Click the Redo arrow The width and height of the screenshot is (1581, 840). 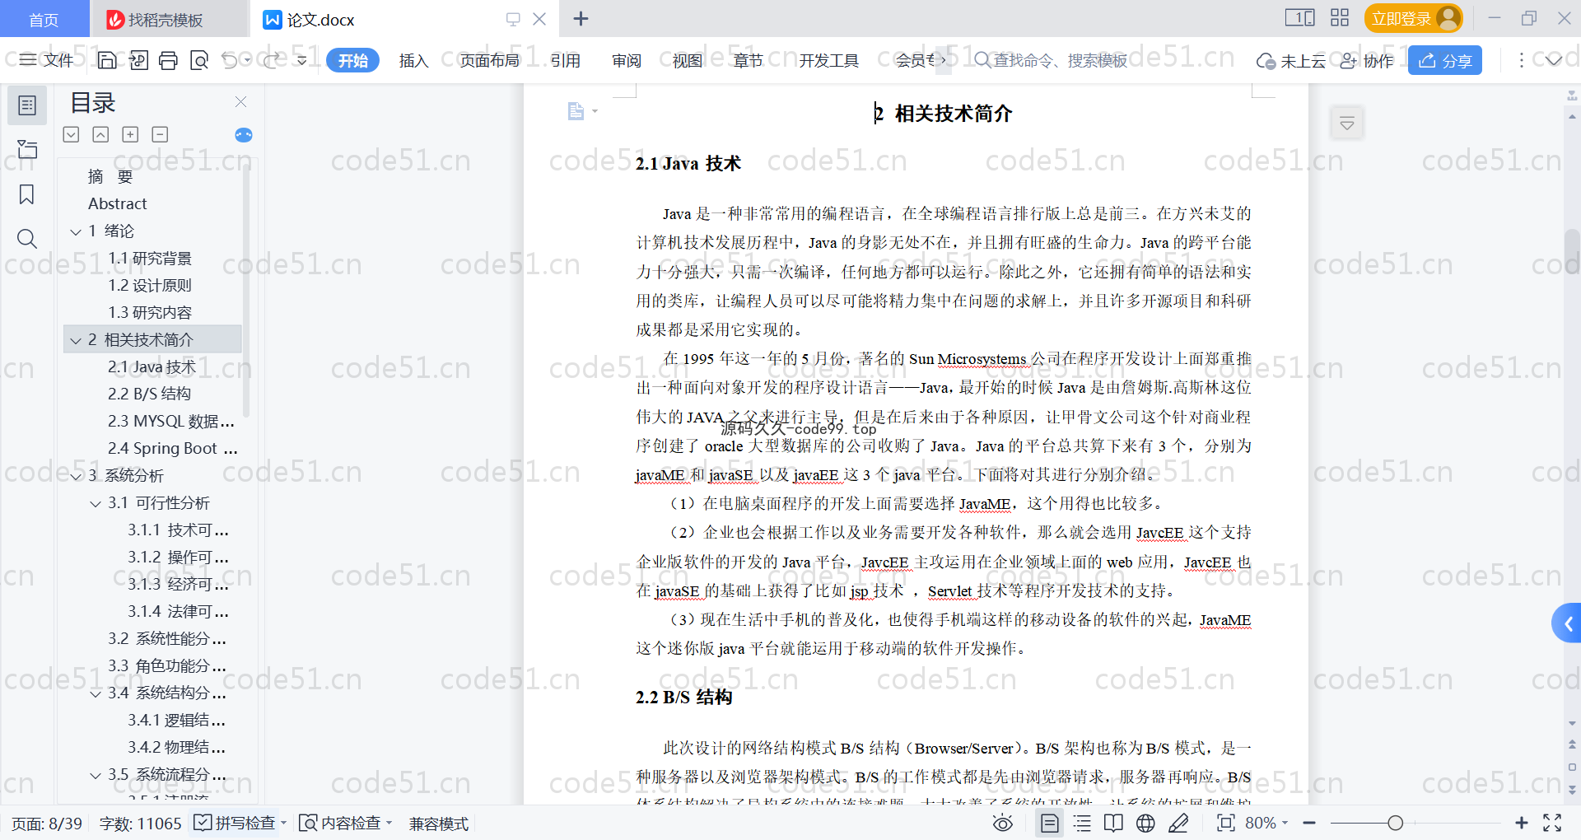coord(271,60)
